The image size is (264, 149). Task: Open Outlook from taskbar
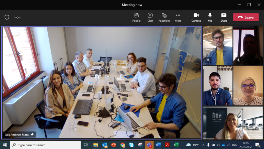click(x=105, y=145)
